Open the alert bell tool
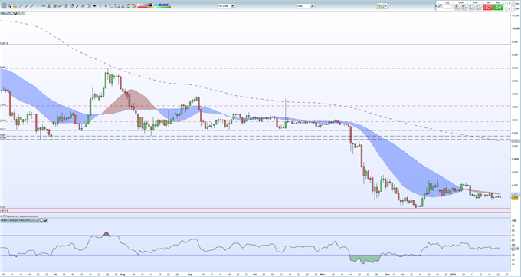The image size is (521, 277). click(x=15, y=6)
